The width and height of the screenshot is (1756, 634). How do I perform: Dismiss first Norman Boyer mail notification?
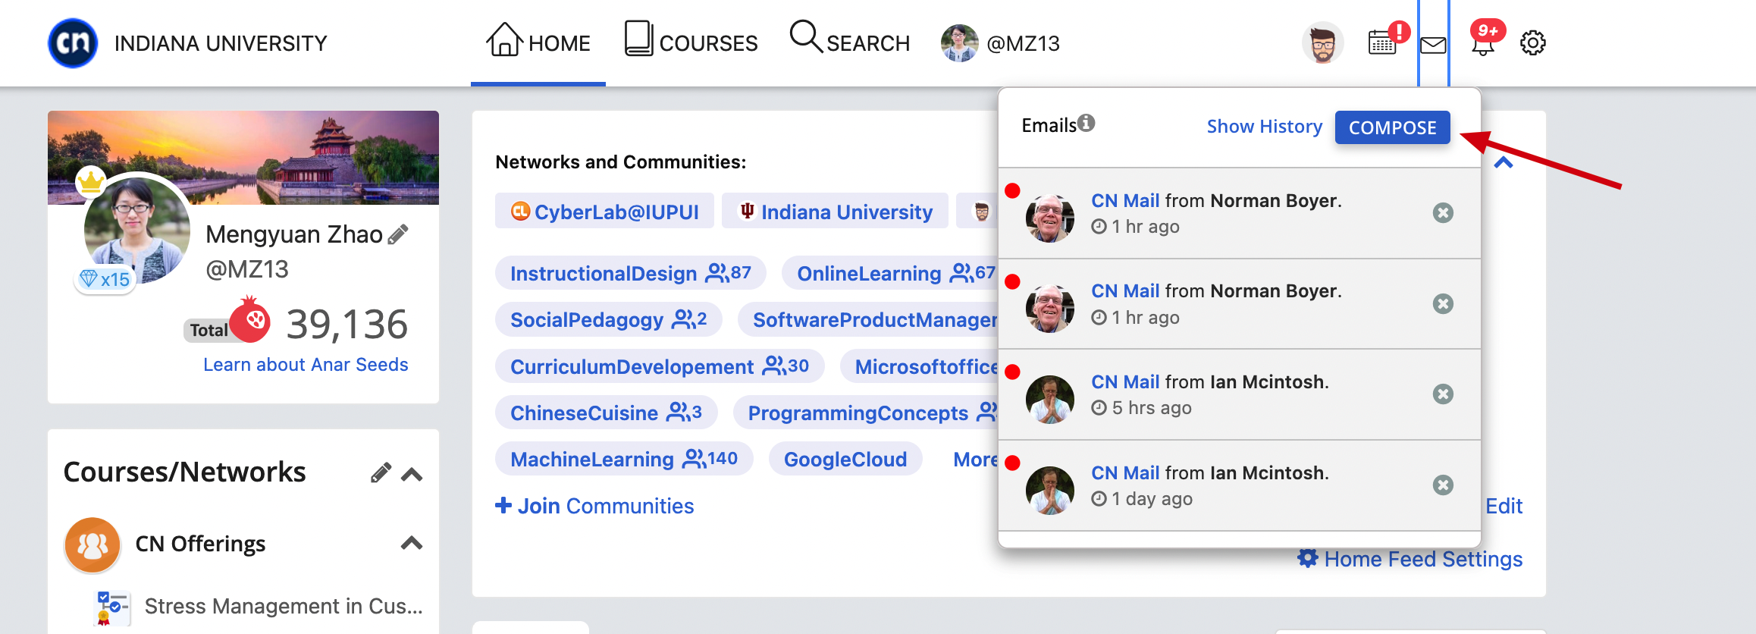[1443, 213]
